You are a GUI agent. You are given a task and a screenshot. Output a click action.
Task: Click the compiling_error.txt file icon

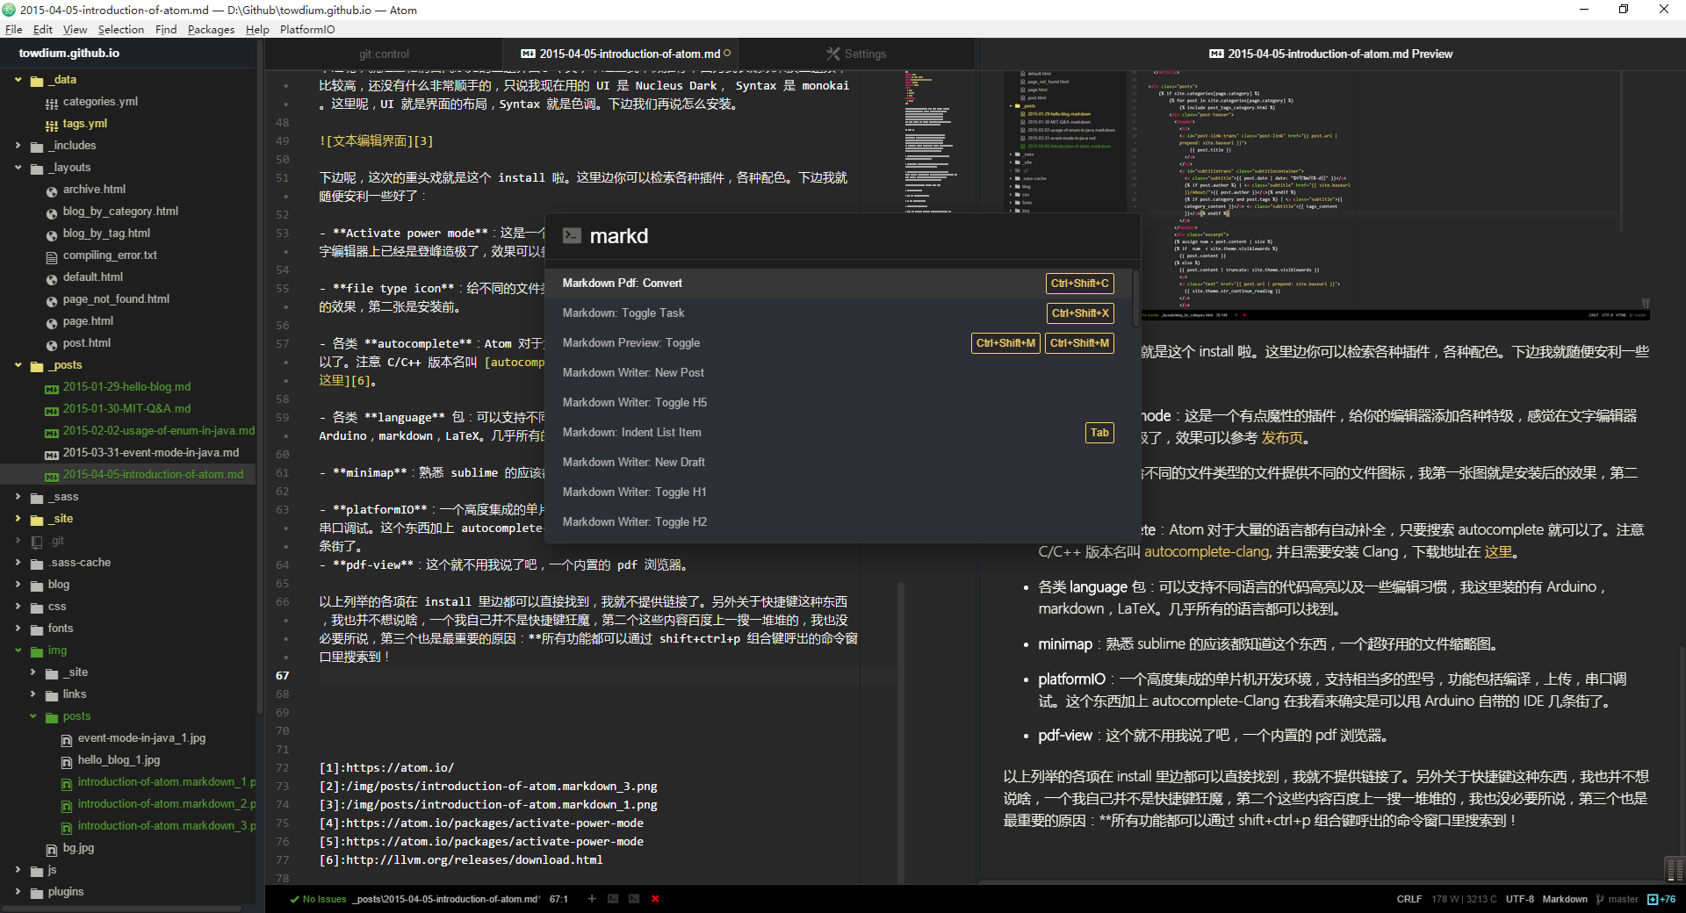click(52, 256)
